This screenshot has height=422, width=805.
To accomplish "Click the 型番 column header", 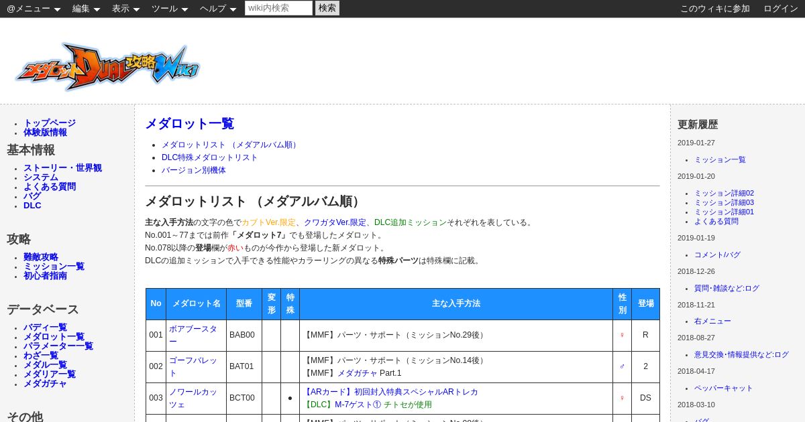I will pos(244,304).
